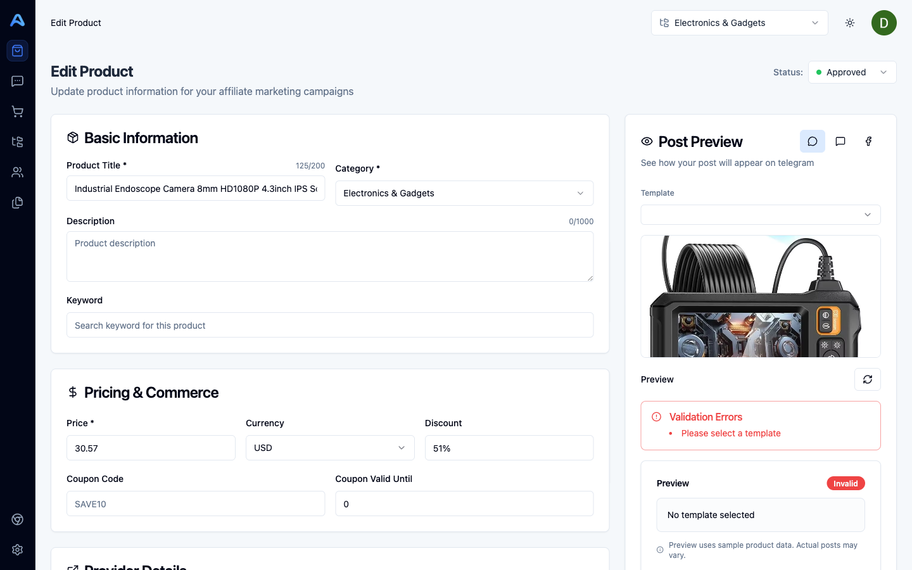This screenshot has width=912, height=570.
Task: Open the Template selection dropdown
Action: (760, 215)
